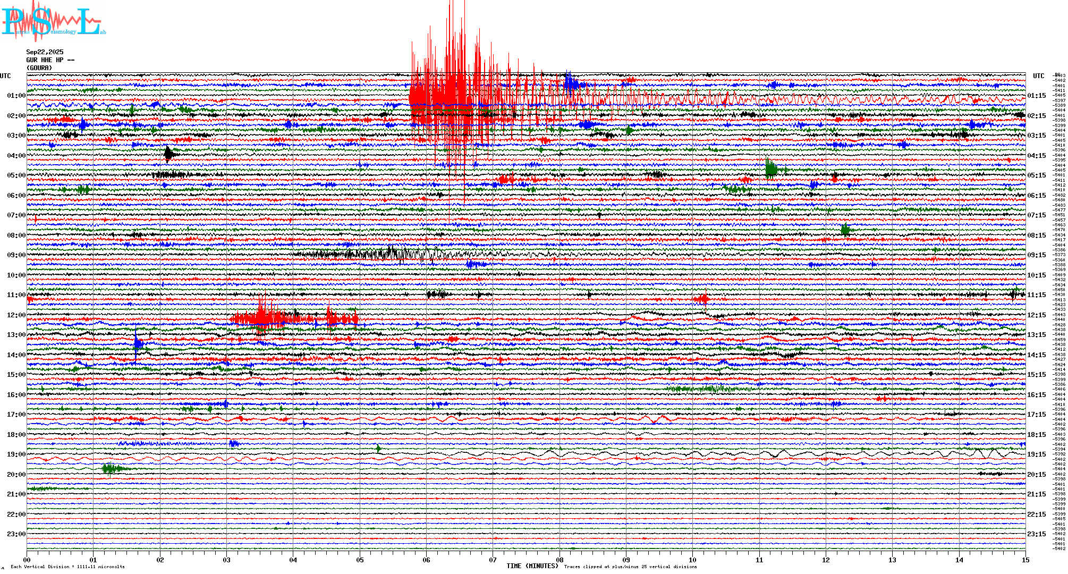This screenshot has width=1068, height=574.
Task: Click the station name (GOURA)
Action: tap(39, 68)
